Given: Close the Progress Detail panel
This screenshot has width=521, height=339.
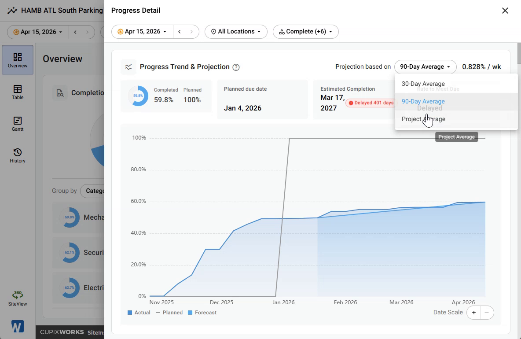Looking at the screenshot, I should pyautogui.click(x=505, y=11).
